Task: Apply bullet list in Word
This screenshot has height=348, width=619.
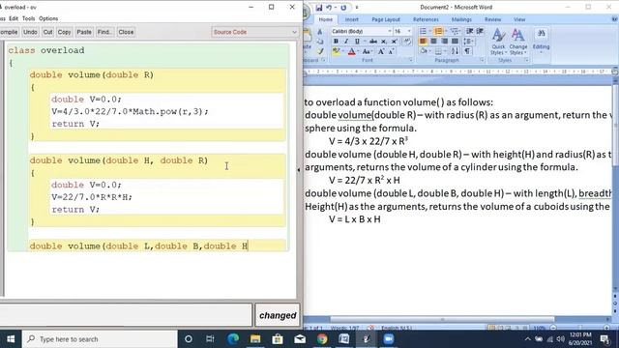Action: click(423, 31)
